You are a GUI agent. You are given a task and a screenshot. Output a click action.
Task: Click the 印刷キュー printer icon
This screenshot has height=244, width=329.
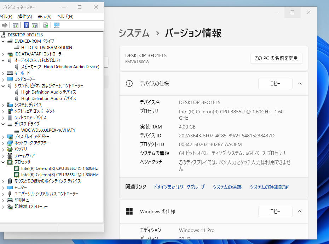tap(10, 200)
